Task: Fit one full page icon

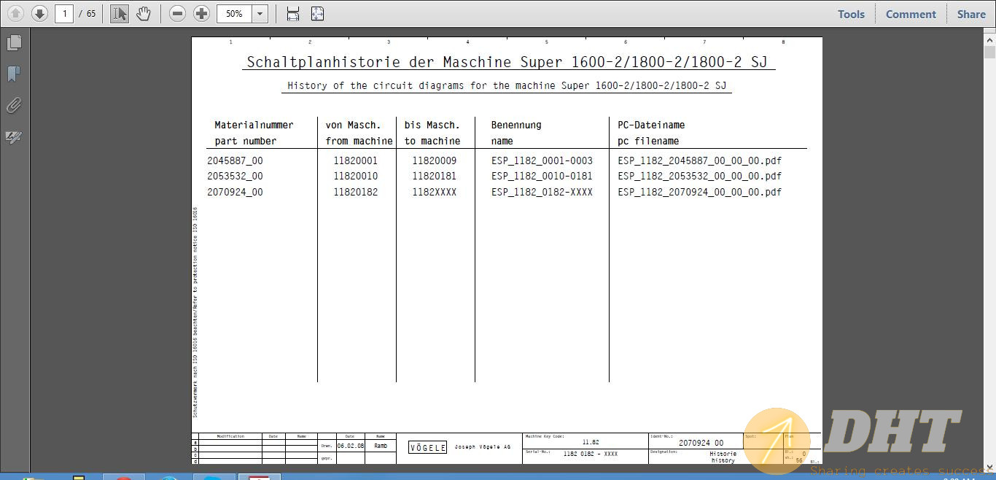Action: [x=317, y=13]
